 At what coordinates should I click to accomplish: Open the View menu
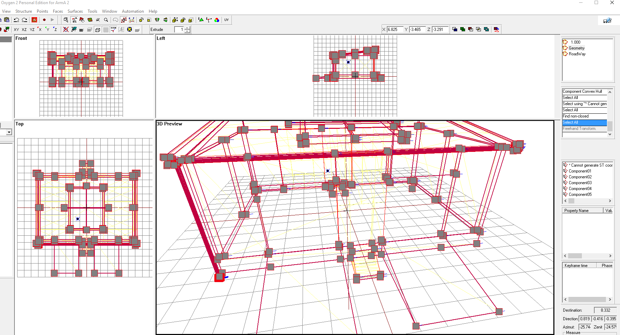coord(7,11)
